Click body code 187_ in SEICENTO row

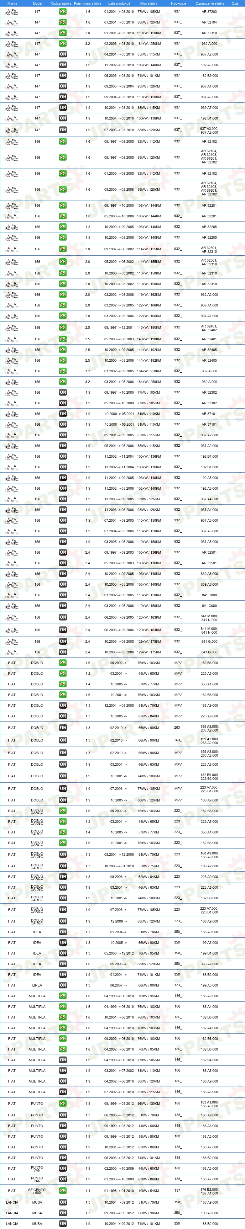point(178,1190)
